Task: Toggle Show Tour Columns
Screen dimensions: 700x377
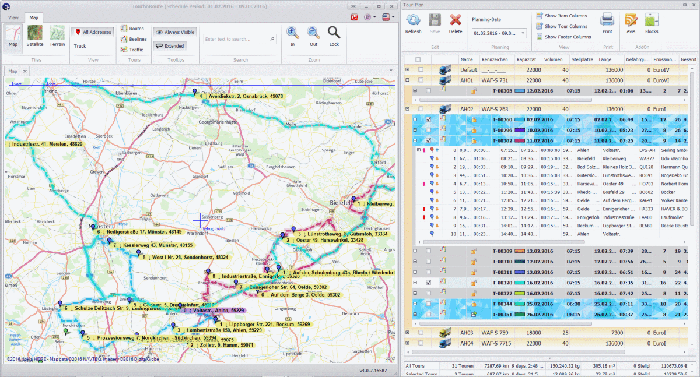Action: pos(562,27)
